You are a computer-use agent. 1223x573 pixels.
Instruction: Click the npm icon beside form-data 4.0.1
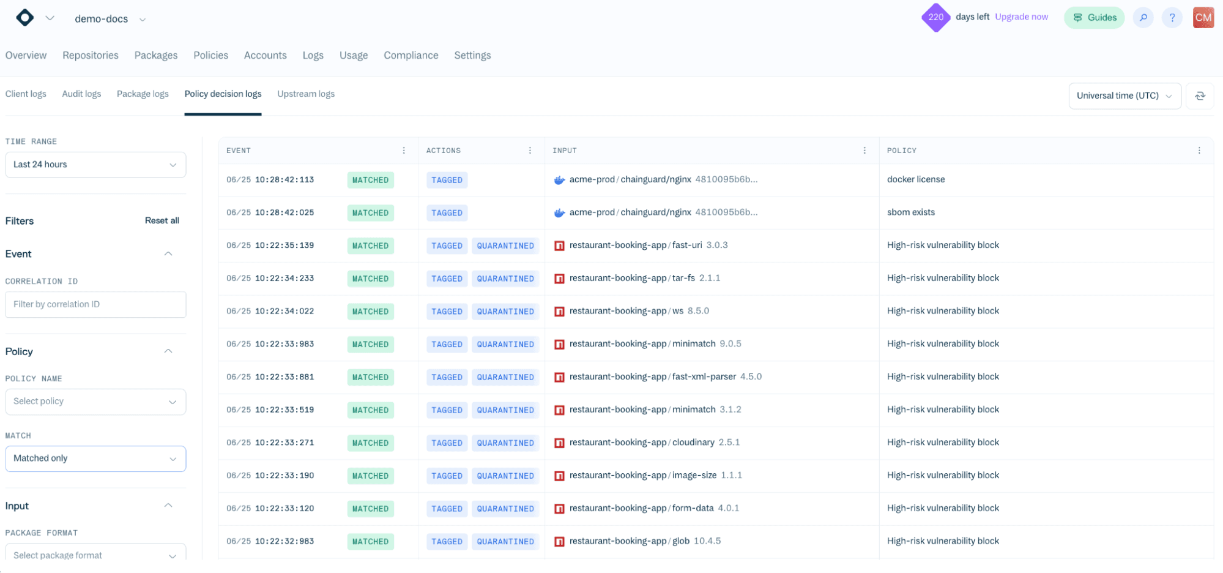pyautogui.click(x=559, y=509)
